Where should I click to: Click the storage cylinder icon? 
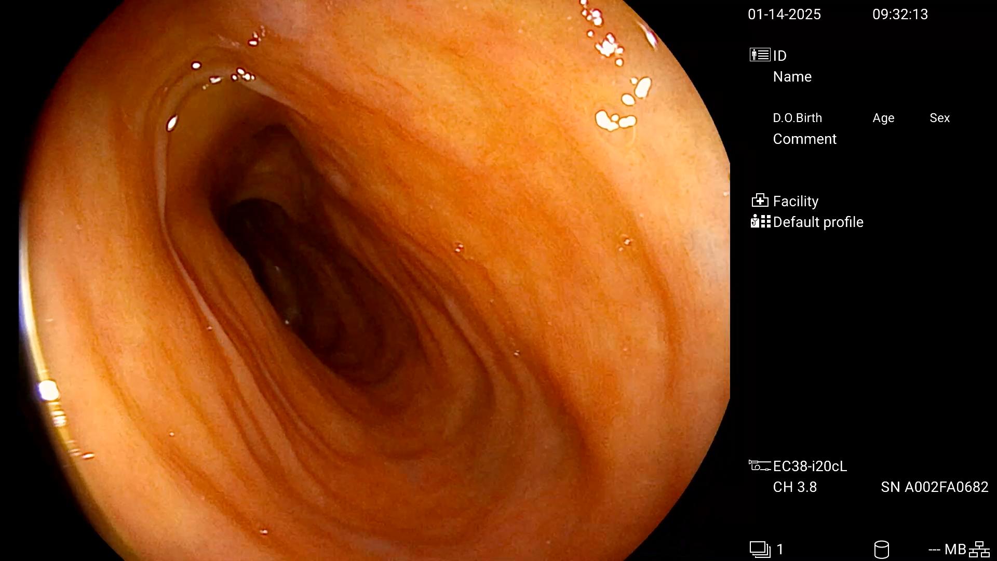[882, 550]
